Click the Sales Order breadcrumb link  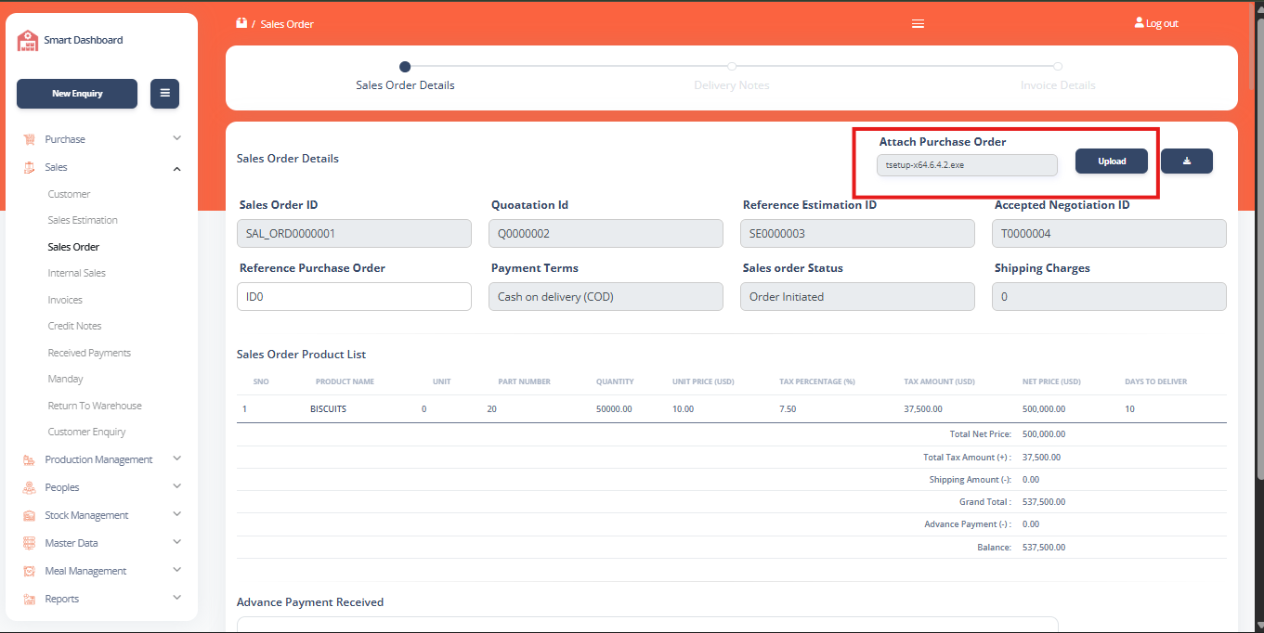287,24
